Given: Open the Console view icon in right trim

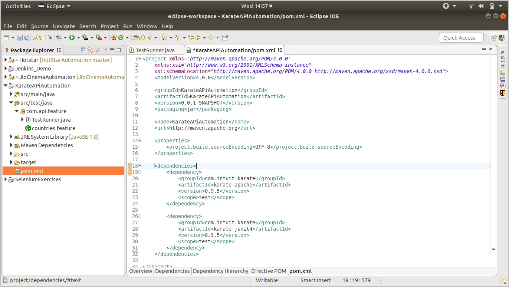Looking at the screenshot, I should coord(502,79).
